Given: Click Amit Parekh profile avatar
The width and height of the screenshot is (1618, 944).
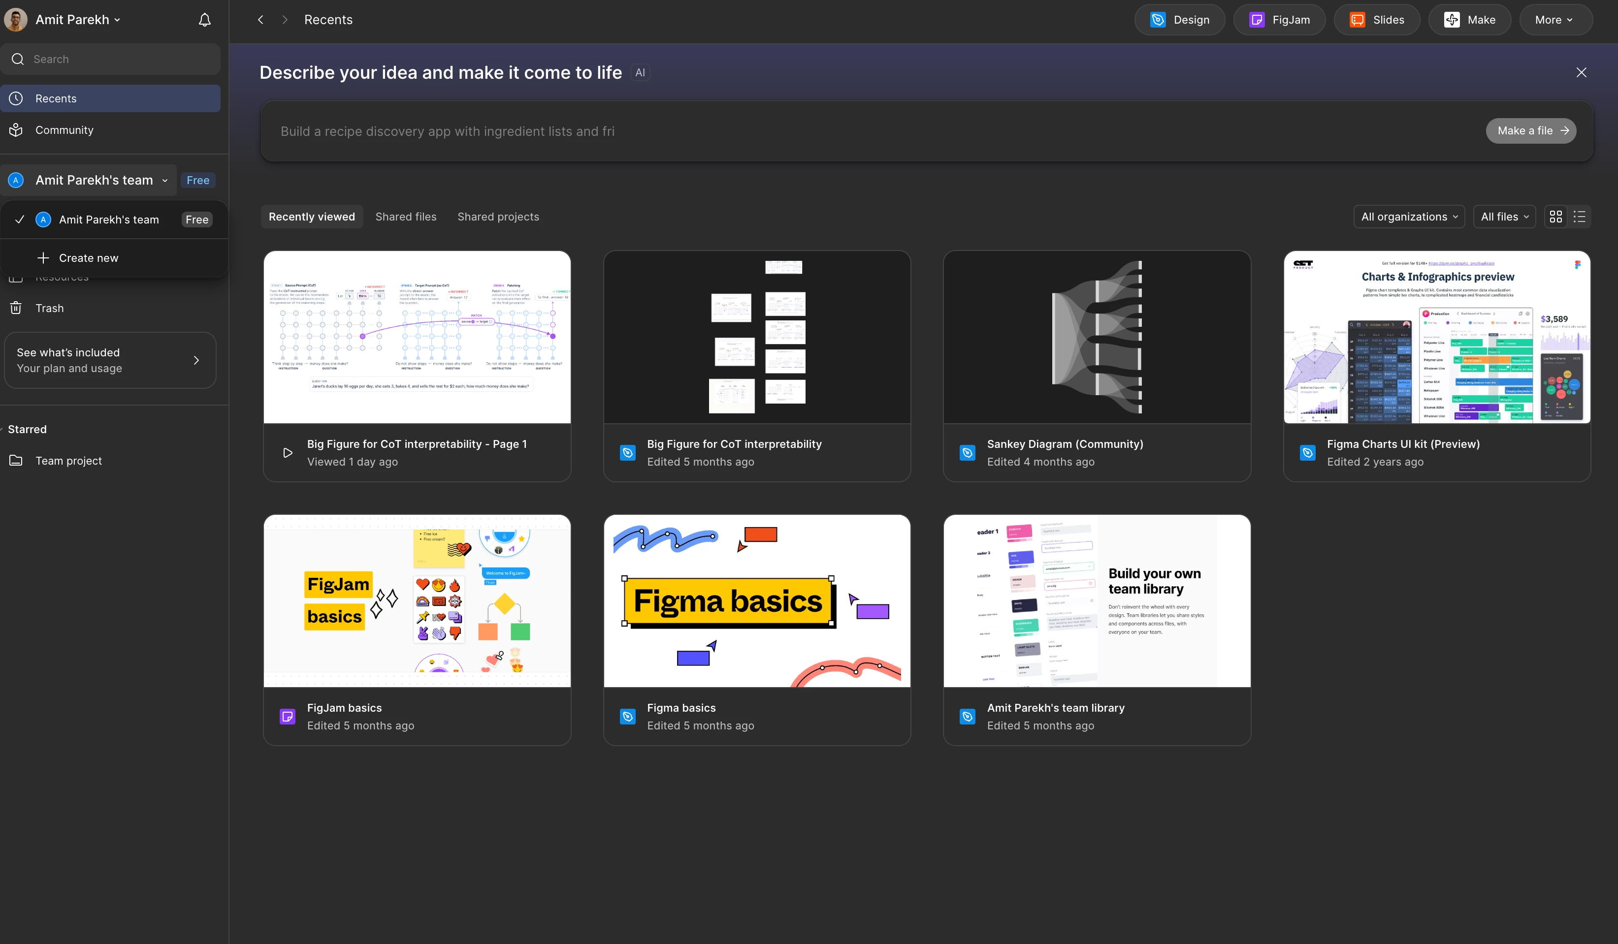Looking at the screenshot, I should (x=16, y=20).
